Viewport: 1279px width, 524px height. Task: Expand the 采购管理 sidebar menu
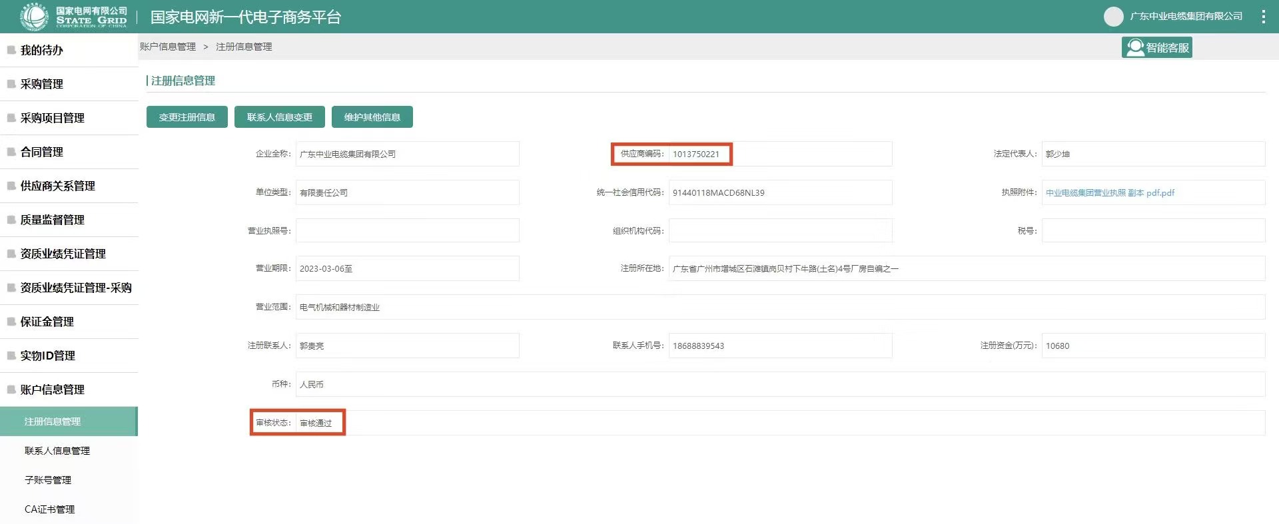(69, 84)
